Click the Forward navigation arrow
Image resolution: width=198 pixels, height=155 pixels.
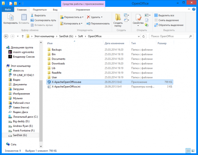[x=12, y=36]
